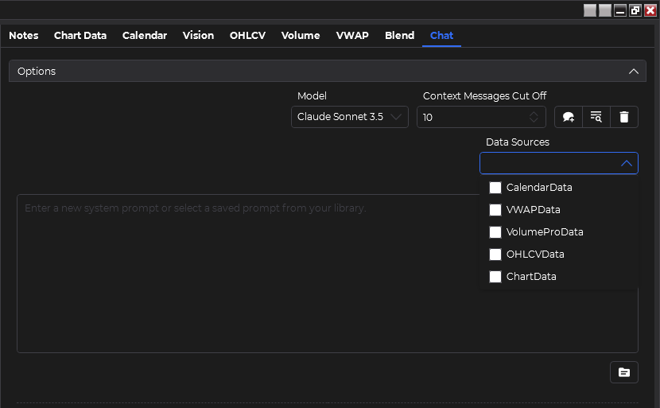Adjust Context Messages Cut Off stepper arrows

(534, 117)
